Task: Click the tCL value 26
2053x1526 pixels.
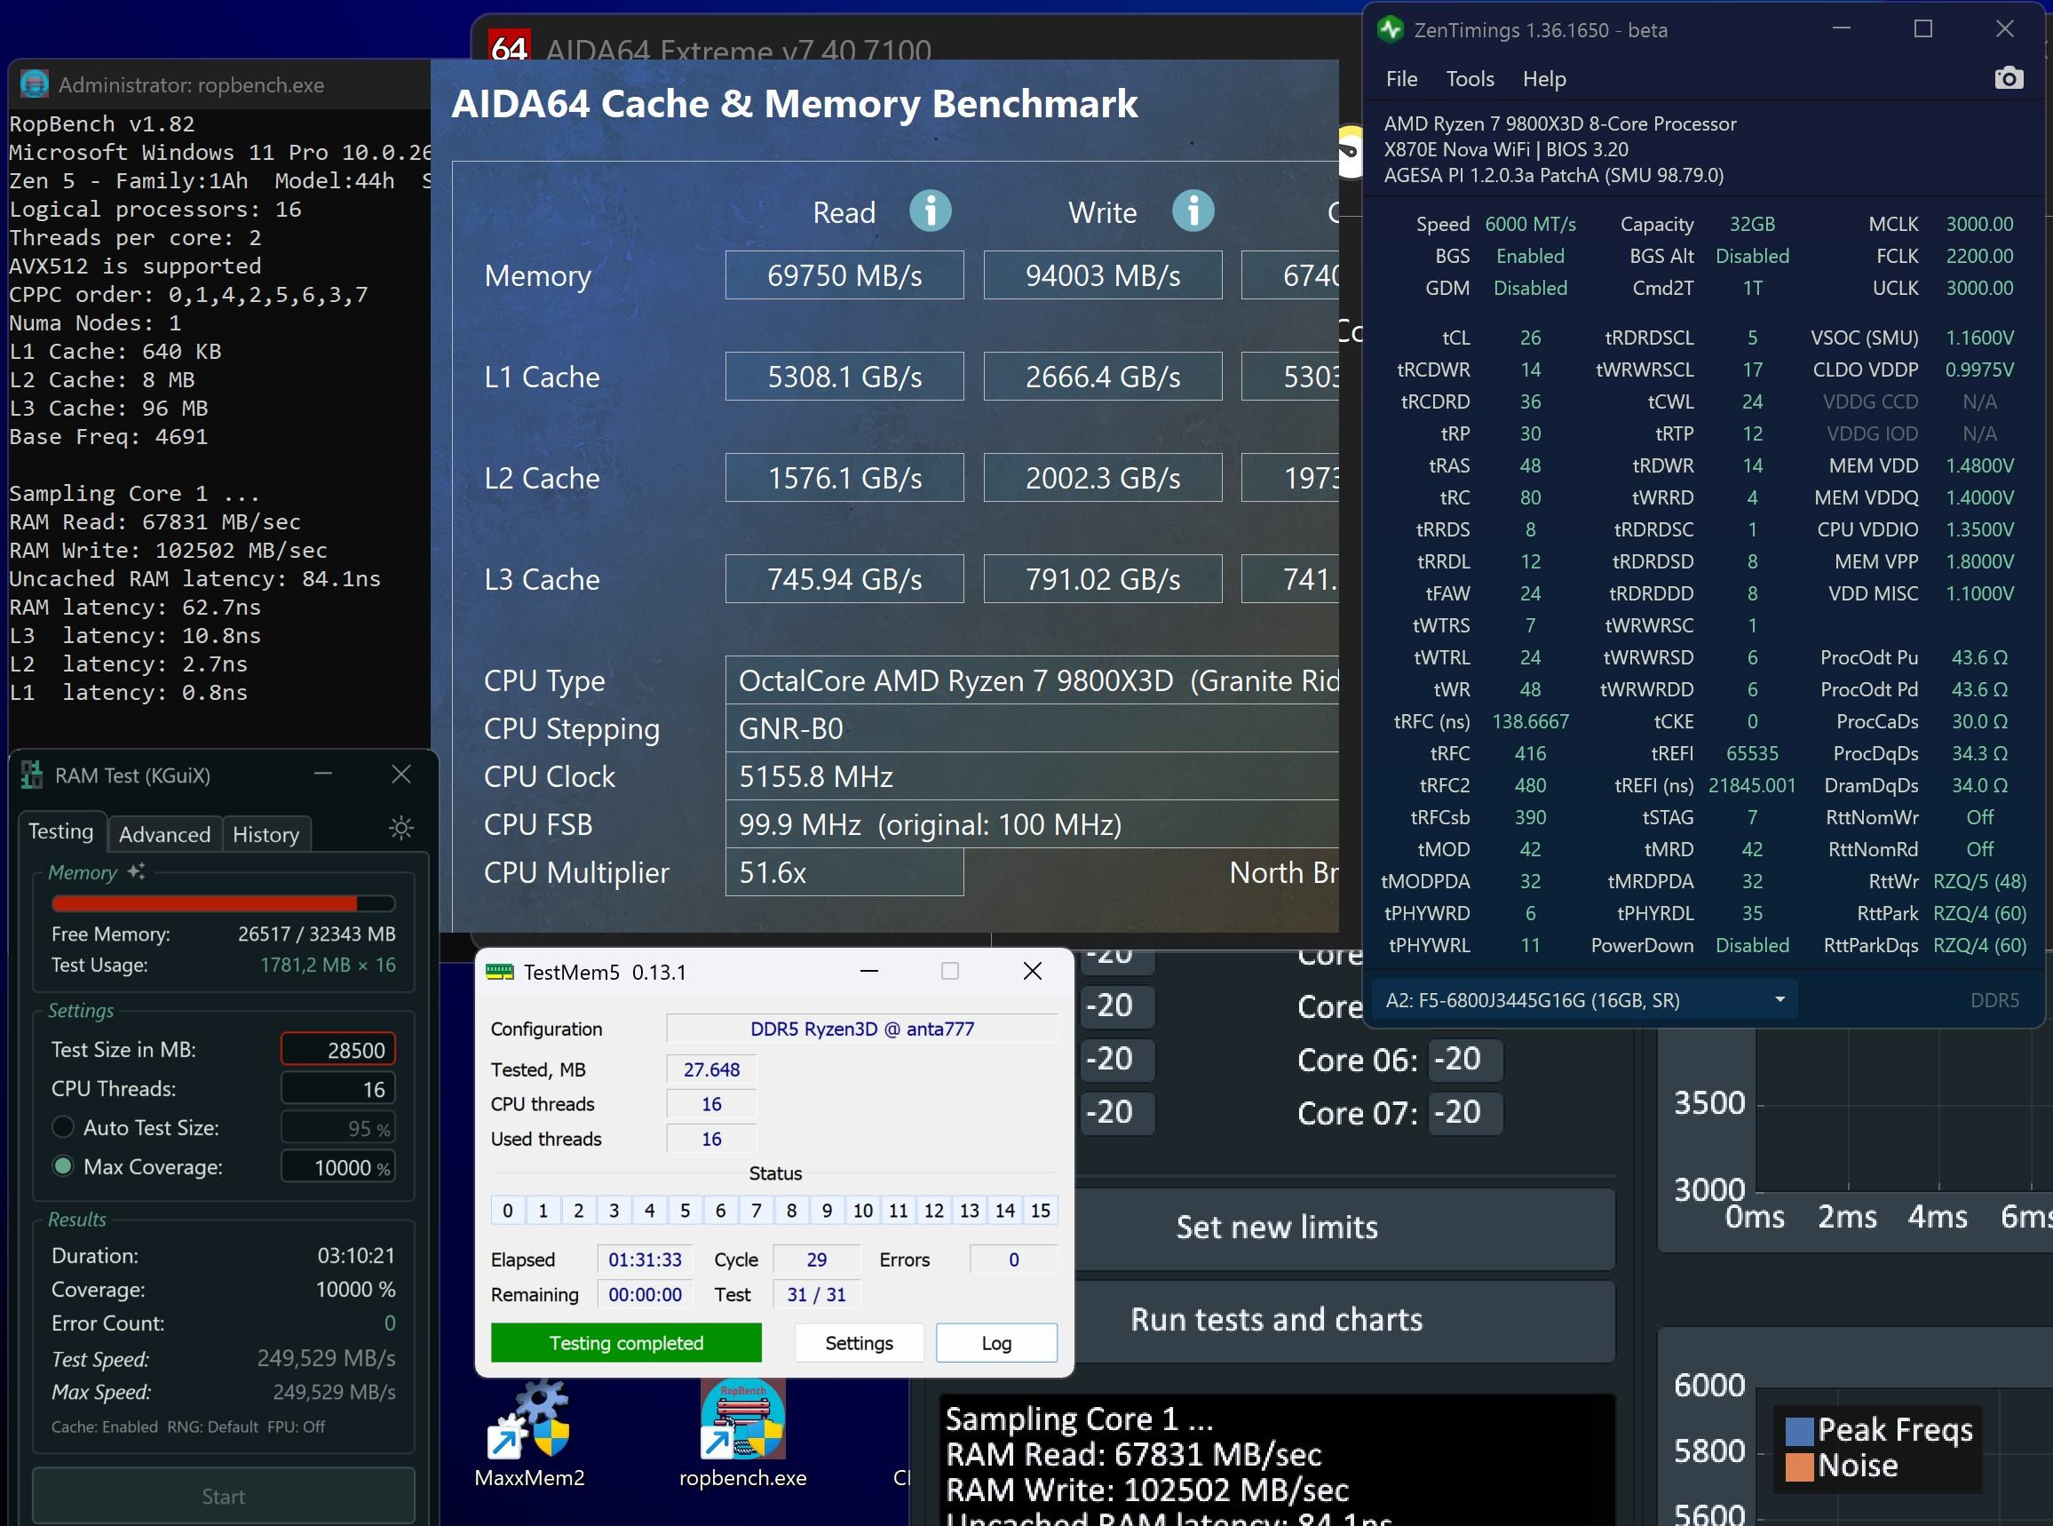Action: pos(1529,338)
